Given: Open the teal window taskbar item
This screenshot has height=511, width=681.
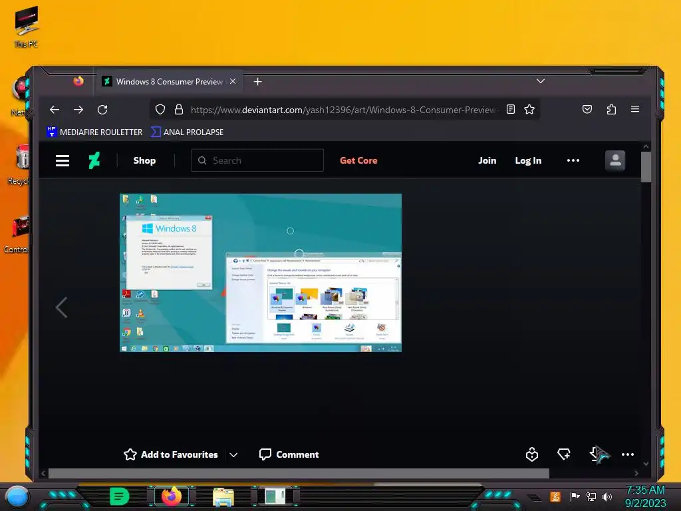Looking at the screenshot, I should (275, 496).
